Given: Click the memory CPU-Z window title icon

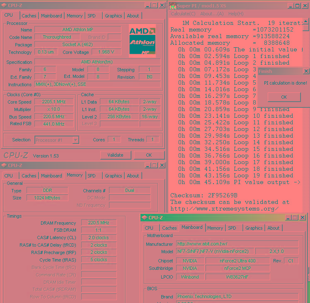Looking at the screenshot, I should click(4, 165).
